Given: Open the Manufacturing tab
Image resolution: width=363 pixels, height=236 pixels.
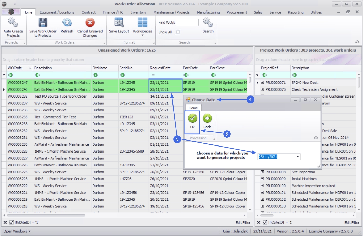Looking at the screenshot, I should pos(208,12).
